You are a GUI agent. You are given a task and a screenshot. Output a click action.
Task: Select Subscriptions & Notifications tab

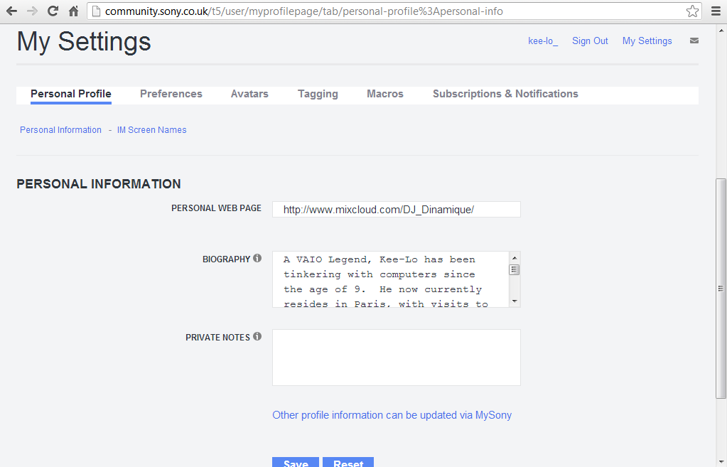(505, 94)
